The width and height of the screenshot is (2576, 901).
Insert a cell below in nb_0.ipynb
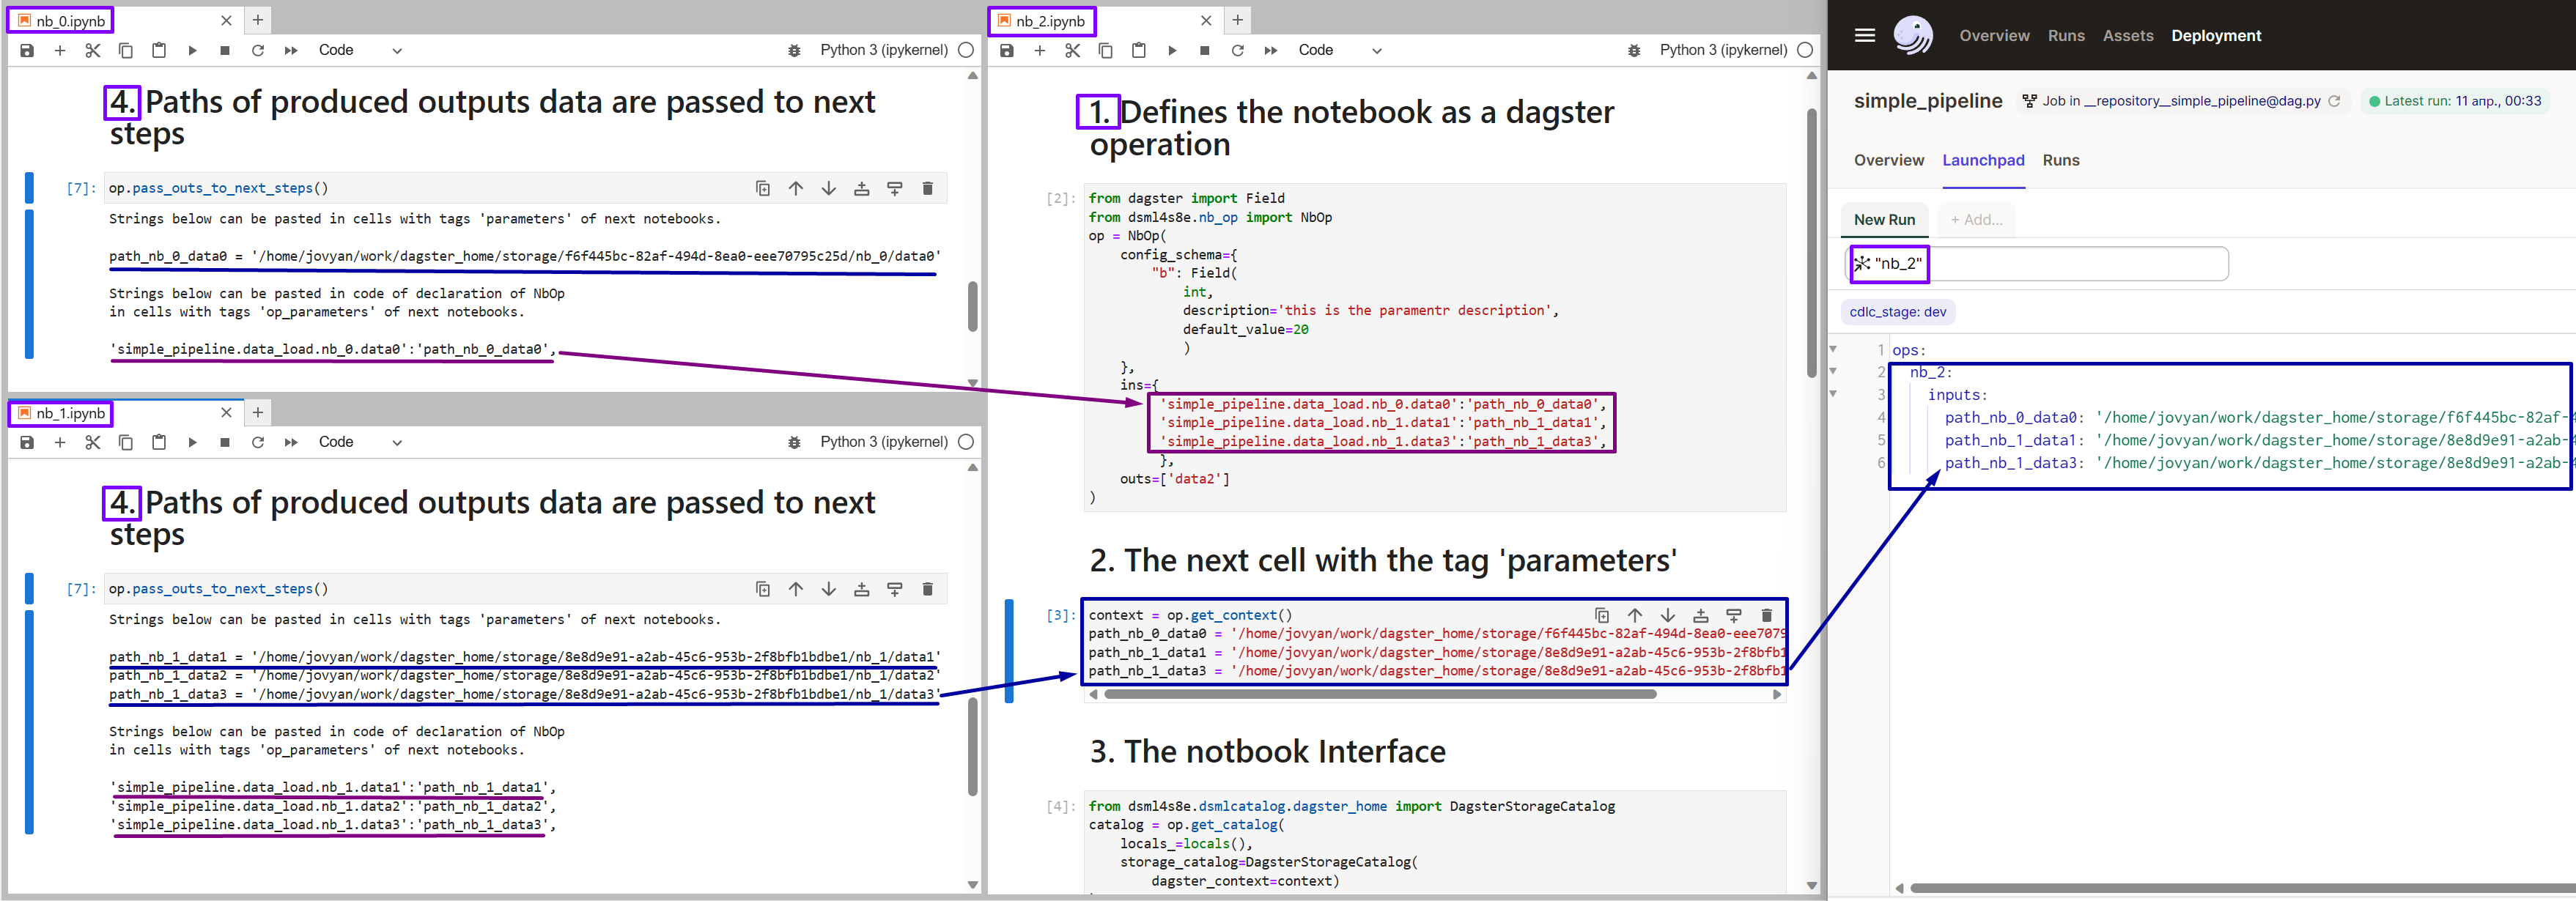pyautogui.click(x=60, y=50)
